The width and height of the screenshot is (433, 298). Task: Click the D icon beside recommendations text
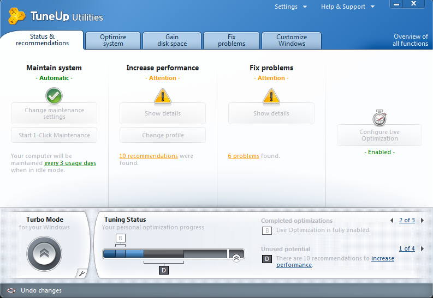tap(267, 259)
